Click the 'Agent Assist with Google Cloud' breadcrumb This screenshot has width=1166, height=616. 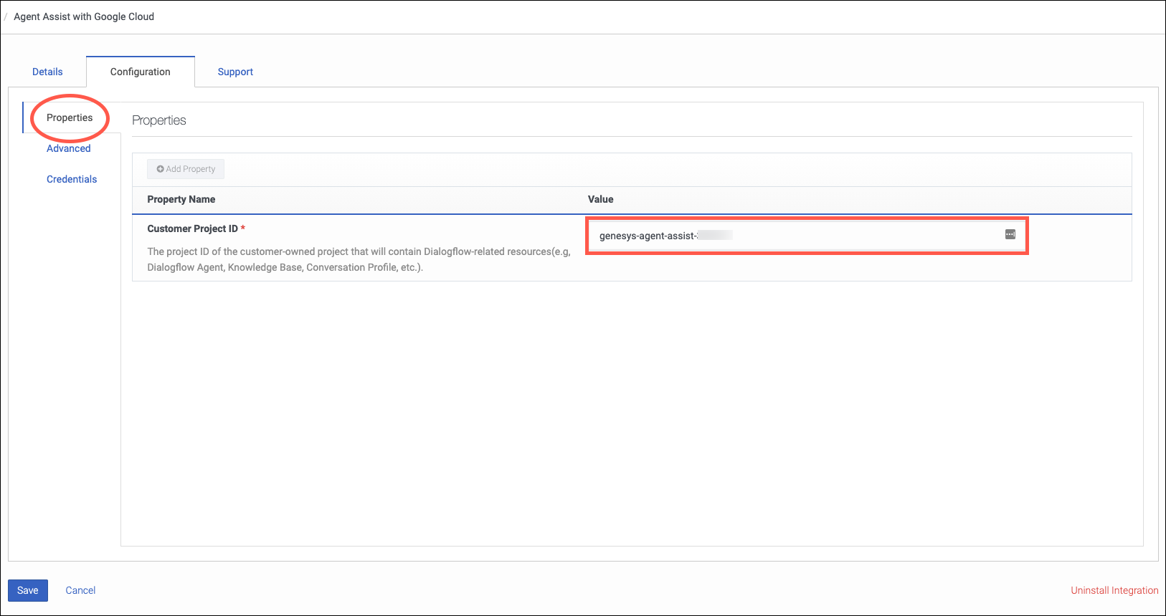click(84, 16)
